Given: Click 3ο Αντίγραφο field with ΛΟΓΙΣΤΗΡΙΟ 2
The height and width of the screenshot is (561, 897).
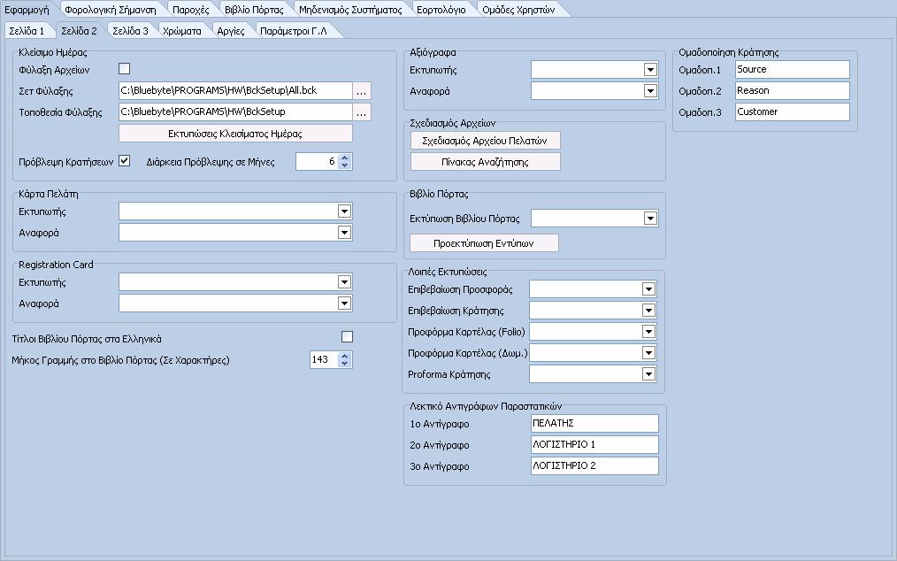Looking at the screenshot, I should [x=595, y=465].
